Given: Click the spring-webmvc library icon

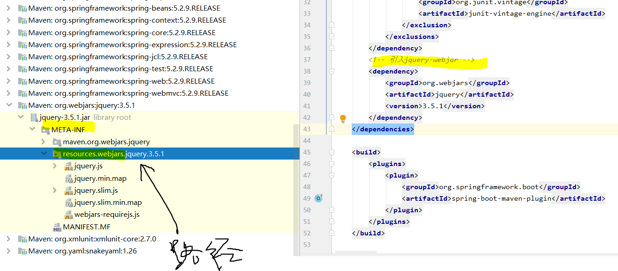Looking at the screenshot, I should tap(22, 93).
